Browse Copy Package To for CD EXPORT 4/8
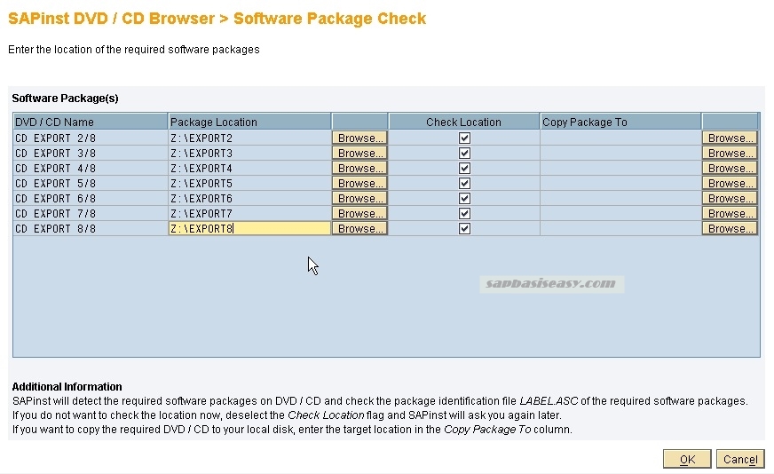This screenshot has width=774, height=474. click(731, 169)
